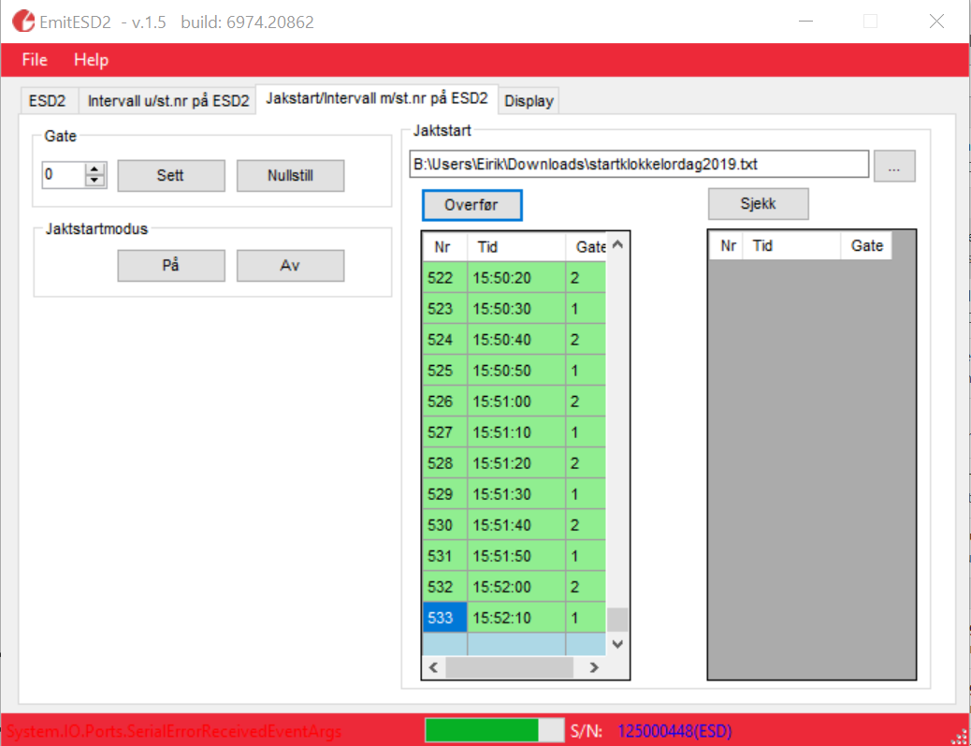
Task: Click the empty new row at list bottom
Action: [x=514, y=644]
